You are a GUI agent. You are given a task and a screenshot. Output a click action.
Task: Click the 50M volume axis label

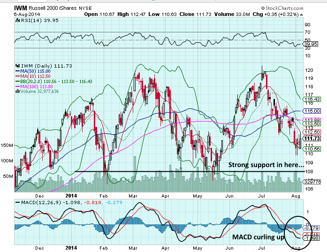click(8, 176)
